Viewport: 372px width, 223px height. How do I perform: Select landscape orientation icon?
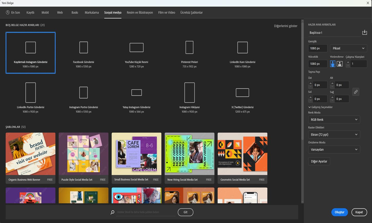[x=340, y=64]
